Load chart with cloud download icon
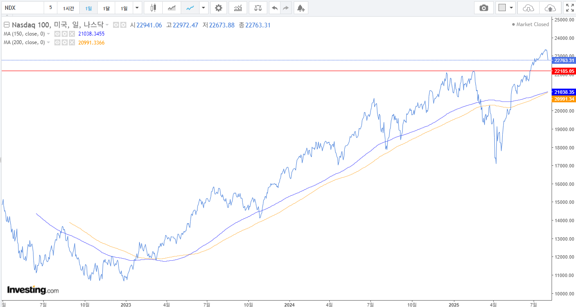The image size is (576, 307). point(529,8)
